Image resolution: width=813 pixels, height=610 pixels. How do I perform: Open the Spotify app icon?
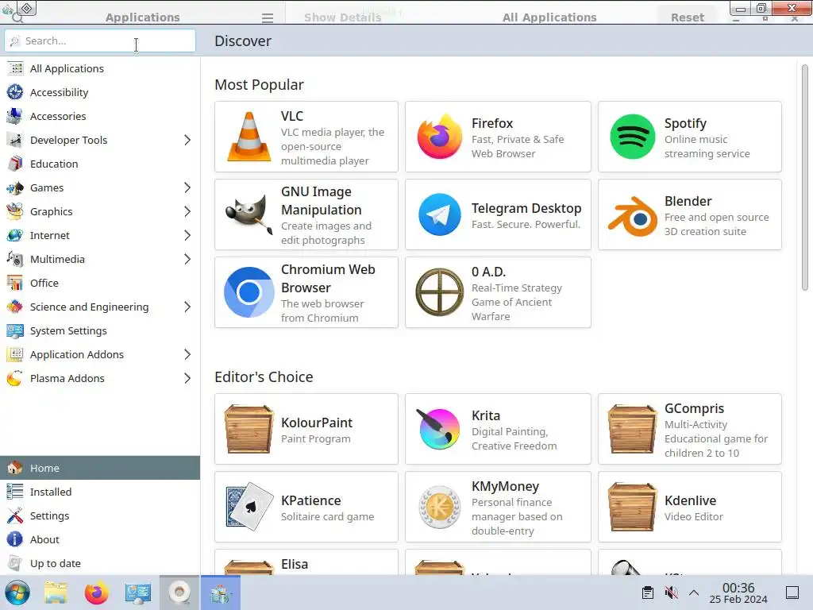(632, 137)
